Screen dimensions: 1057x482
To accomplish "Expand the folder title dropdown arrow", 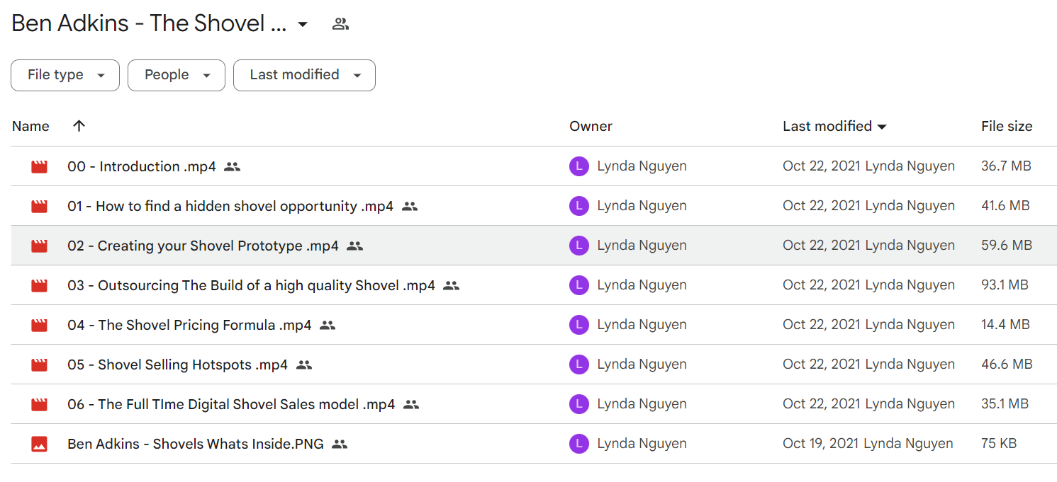I will click(x=303, y=24).
